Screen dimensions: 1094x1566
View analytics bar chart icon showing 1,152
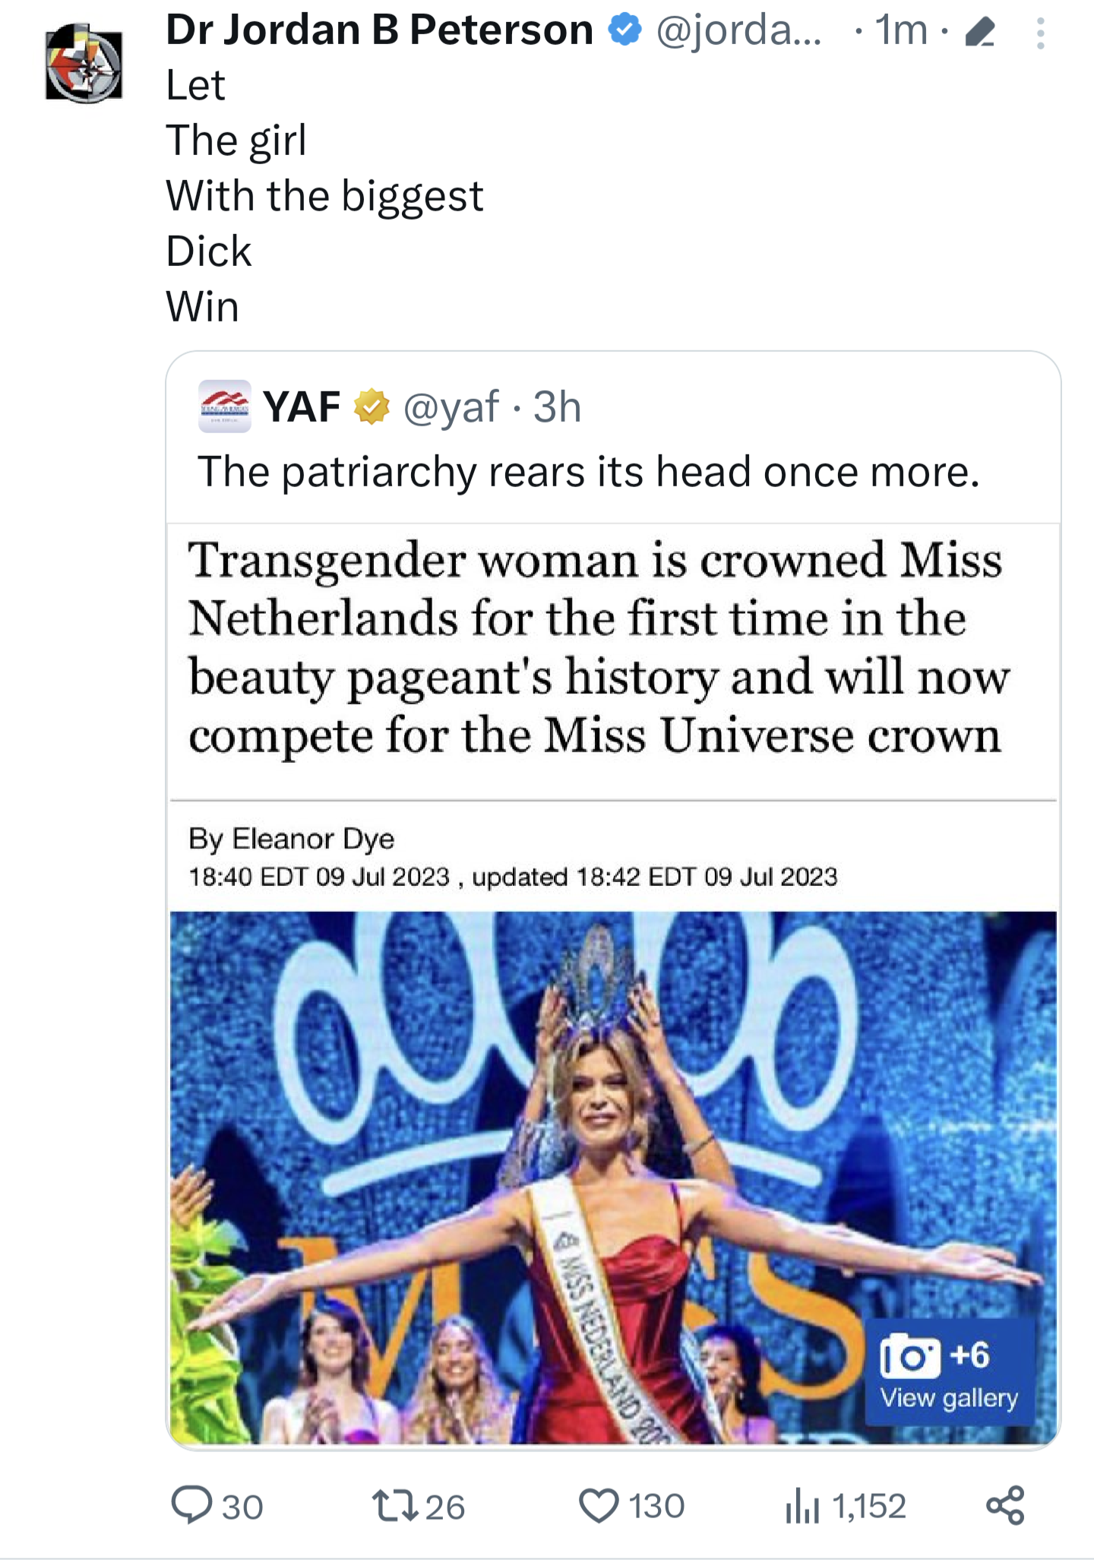(802, 1505)
